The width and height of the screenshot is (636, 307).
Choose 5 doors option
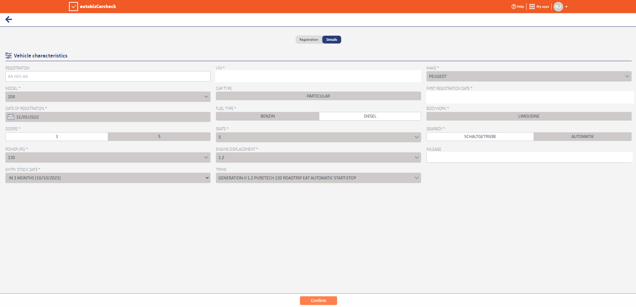coord(159,137)
